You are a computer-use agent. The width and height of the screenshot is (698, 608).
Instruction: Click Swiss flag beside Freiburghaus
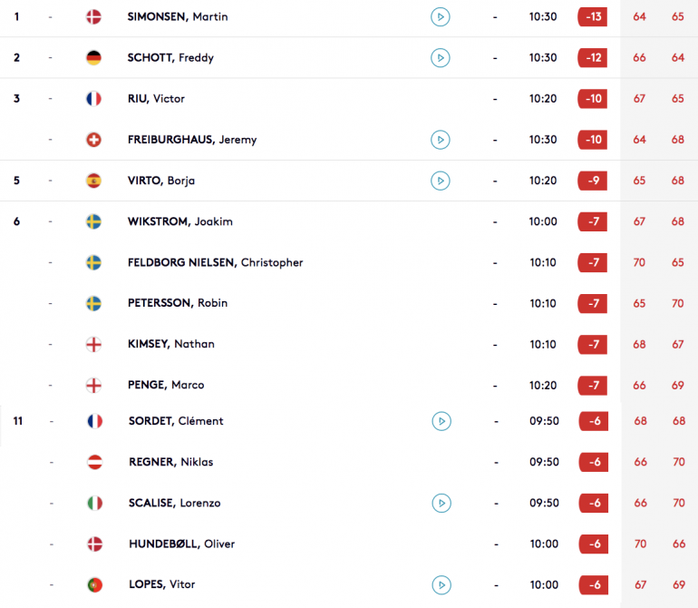coord(93,140)
